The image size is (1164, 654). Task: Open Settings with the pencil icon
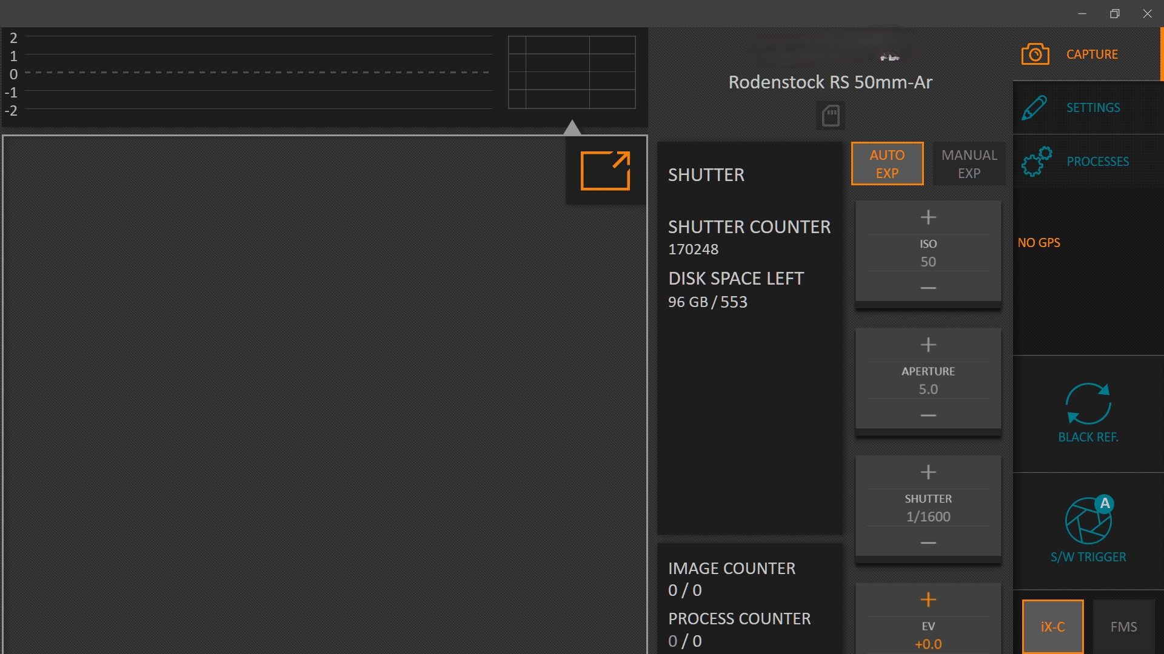(1034, 108)
